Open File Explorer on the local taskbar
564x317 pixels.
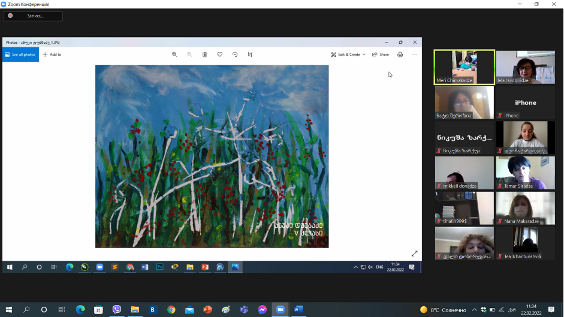point(135,310)
